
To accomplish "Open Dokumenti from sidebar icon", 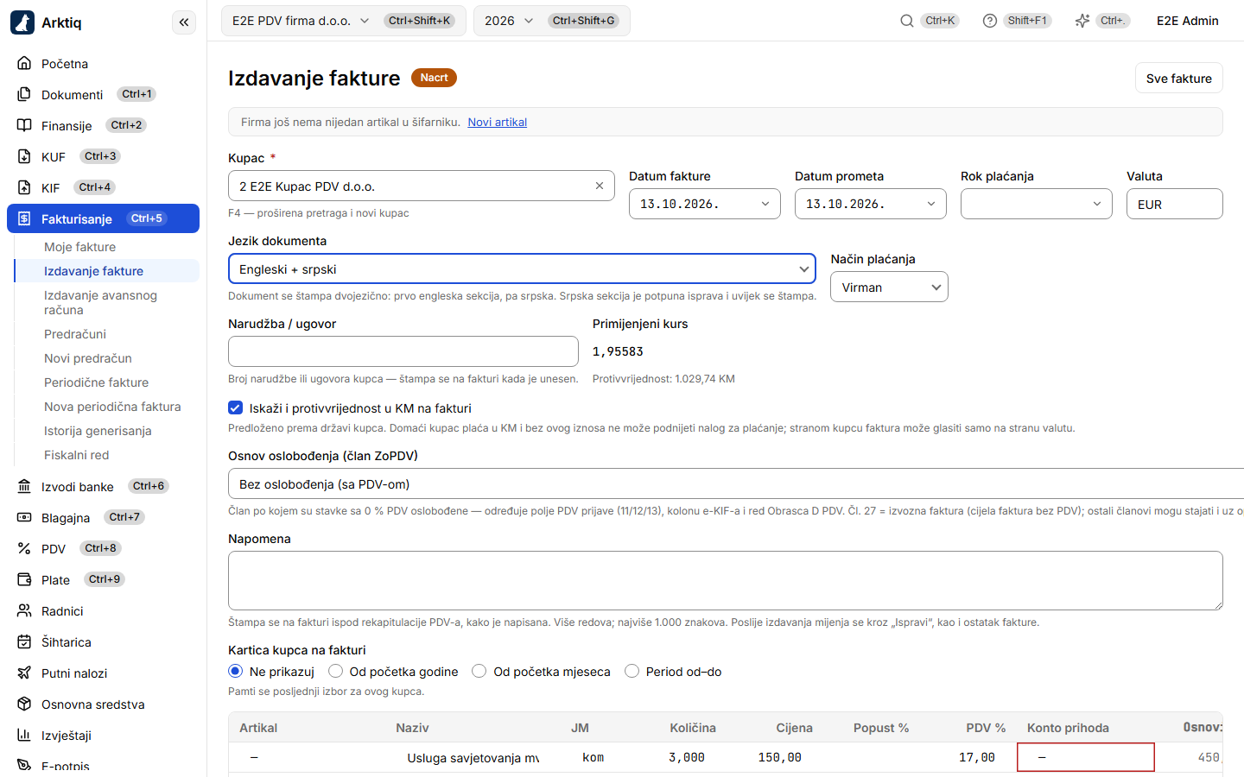I will click(x=24, y=94).
